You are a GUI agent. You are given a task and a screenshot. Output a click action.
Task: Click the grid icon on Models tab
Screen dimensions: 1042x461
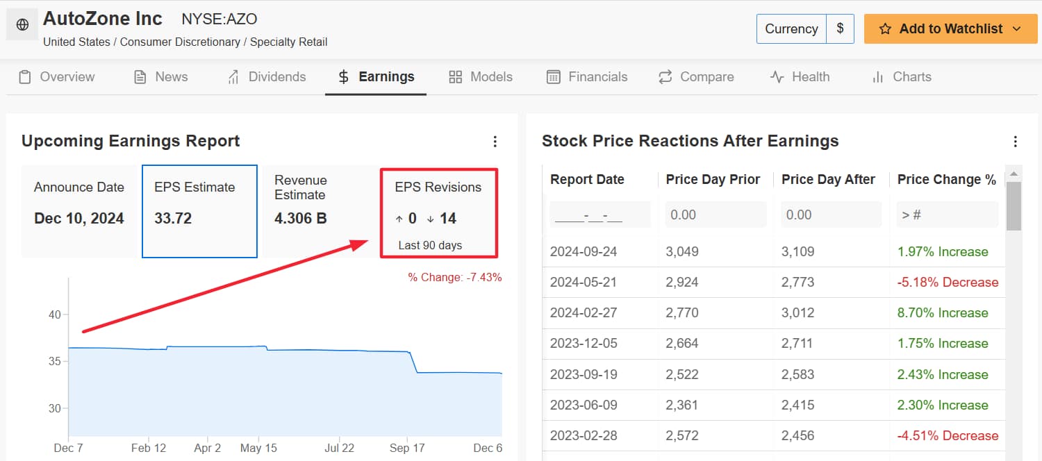[x=456, y=77]
